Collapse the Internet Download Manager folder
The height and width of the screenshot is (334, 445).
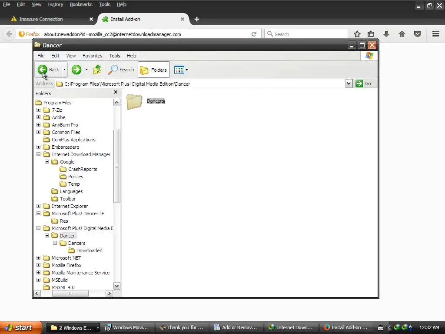(38, 154)
